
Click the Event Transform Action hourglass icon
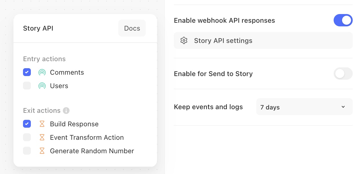tap(42, 138)
